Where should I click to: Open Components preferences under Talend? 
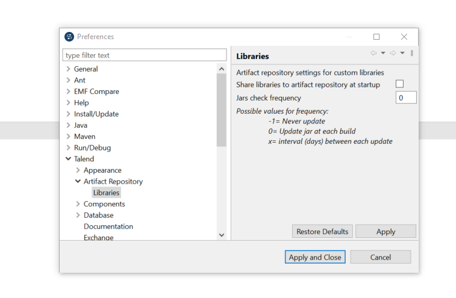(104, 204)
